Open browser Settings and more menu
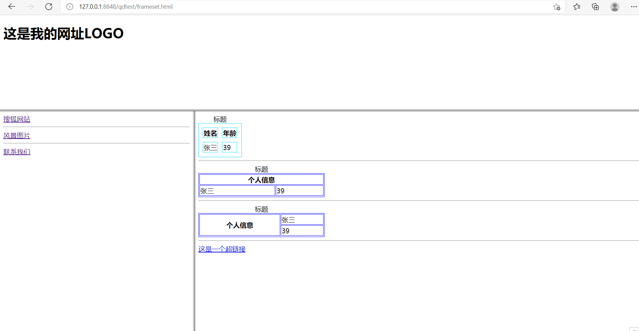The image size is (639, 331). click(634, 7)
